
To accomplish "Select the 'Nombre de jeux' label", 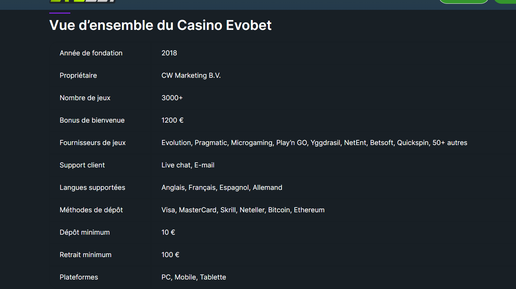I will click(85, 98).
